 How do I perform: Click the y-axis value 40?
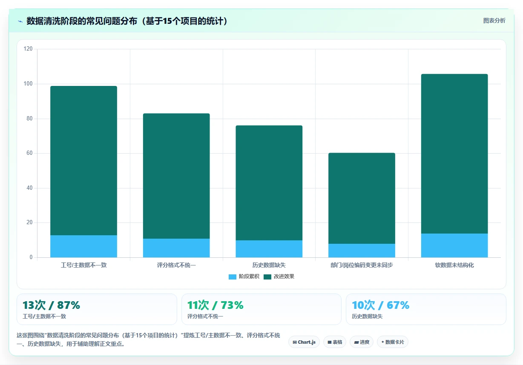pos(29,188)
